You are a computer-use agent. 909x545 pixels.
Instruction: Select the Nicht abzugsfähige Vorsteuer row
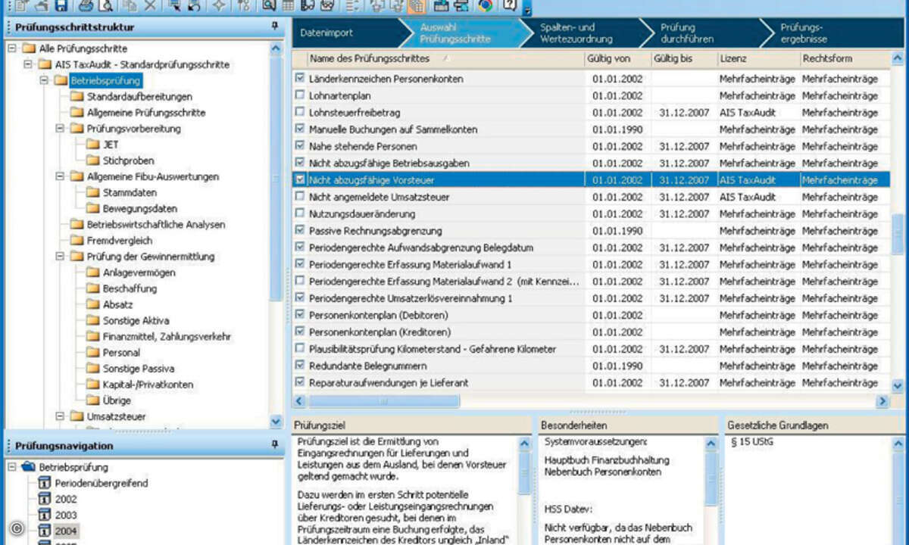tap(591, 180)
